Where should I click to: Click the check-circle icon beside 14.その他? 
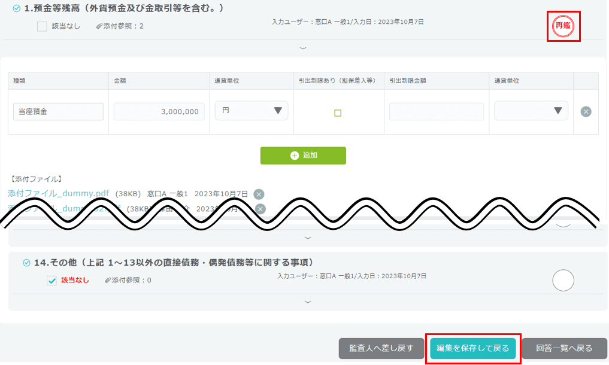[26, 263]
